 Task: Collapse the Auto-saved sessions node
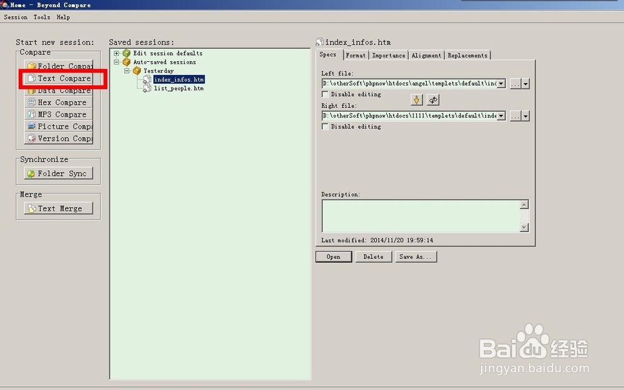(116, 62)
